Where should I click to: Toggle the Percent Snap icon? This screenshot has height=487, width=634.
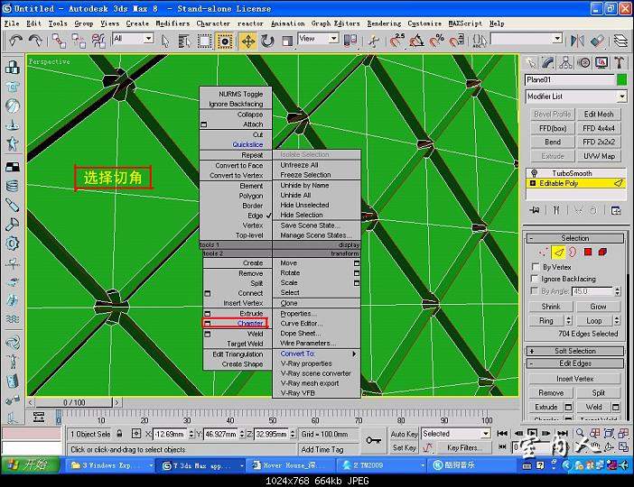[437, 41]
